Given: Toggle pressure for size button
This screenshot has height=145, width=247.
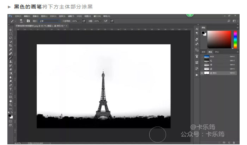Looking at the screenshot, I should point(112,21).
